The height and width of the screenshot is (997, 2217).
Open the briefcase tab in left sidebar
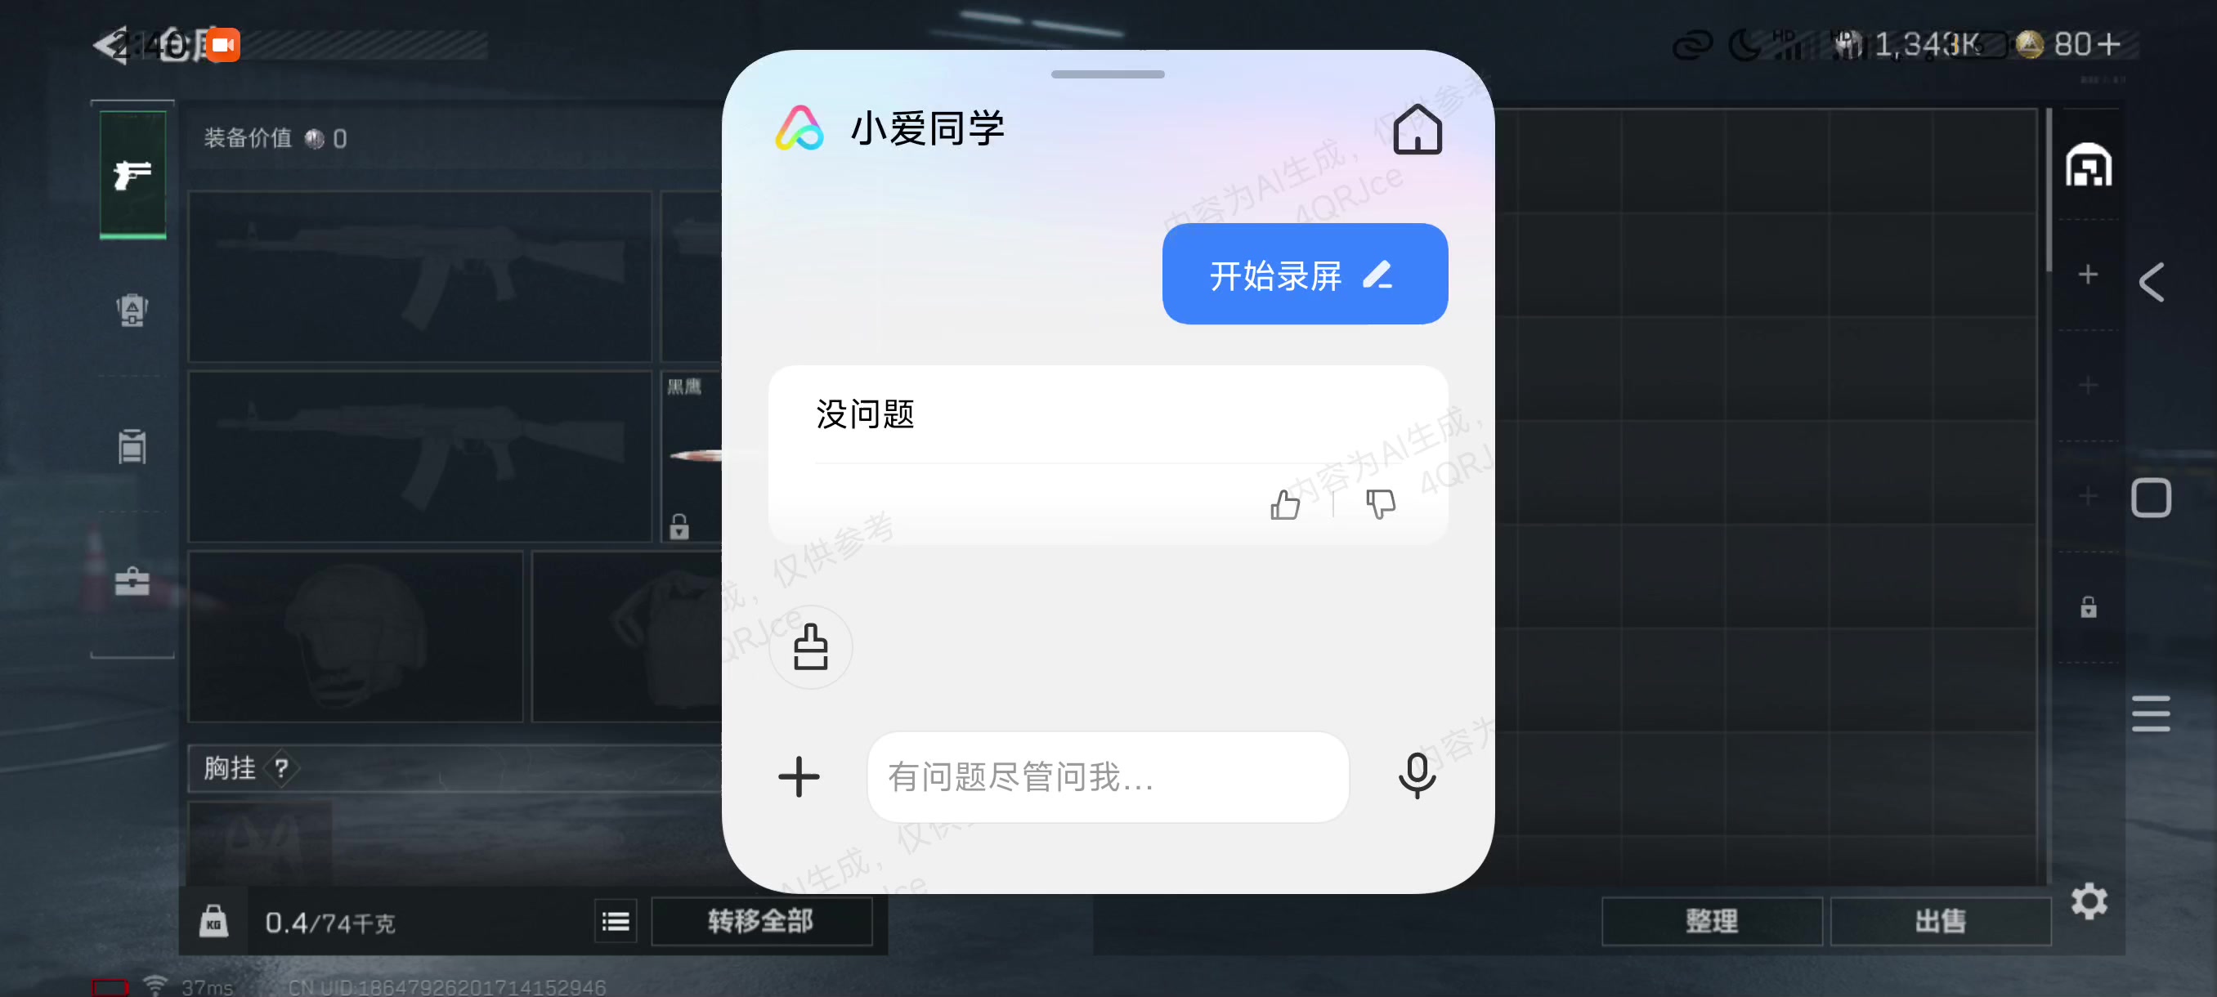(x=132, y=581)
